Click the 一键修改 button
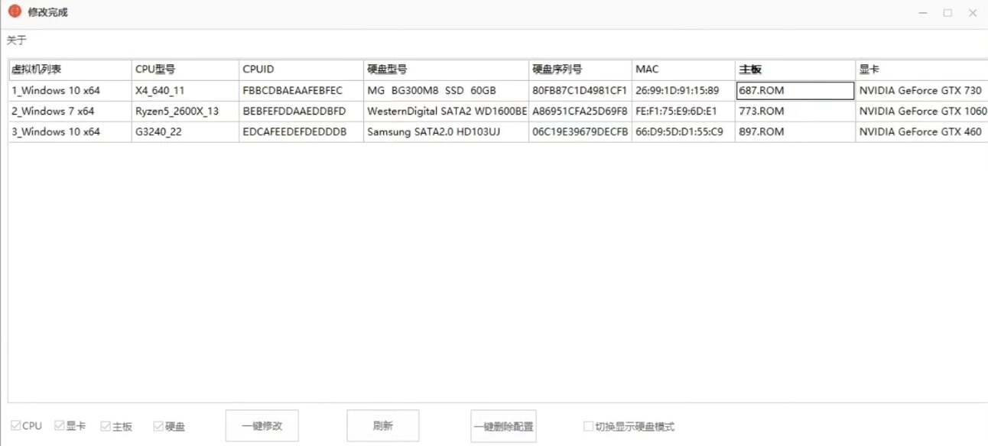Screen dimensions: 988x446 click(x=262, y=426)
